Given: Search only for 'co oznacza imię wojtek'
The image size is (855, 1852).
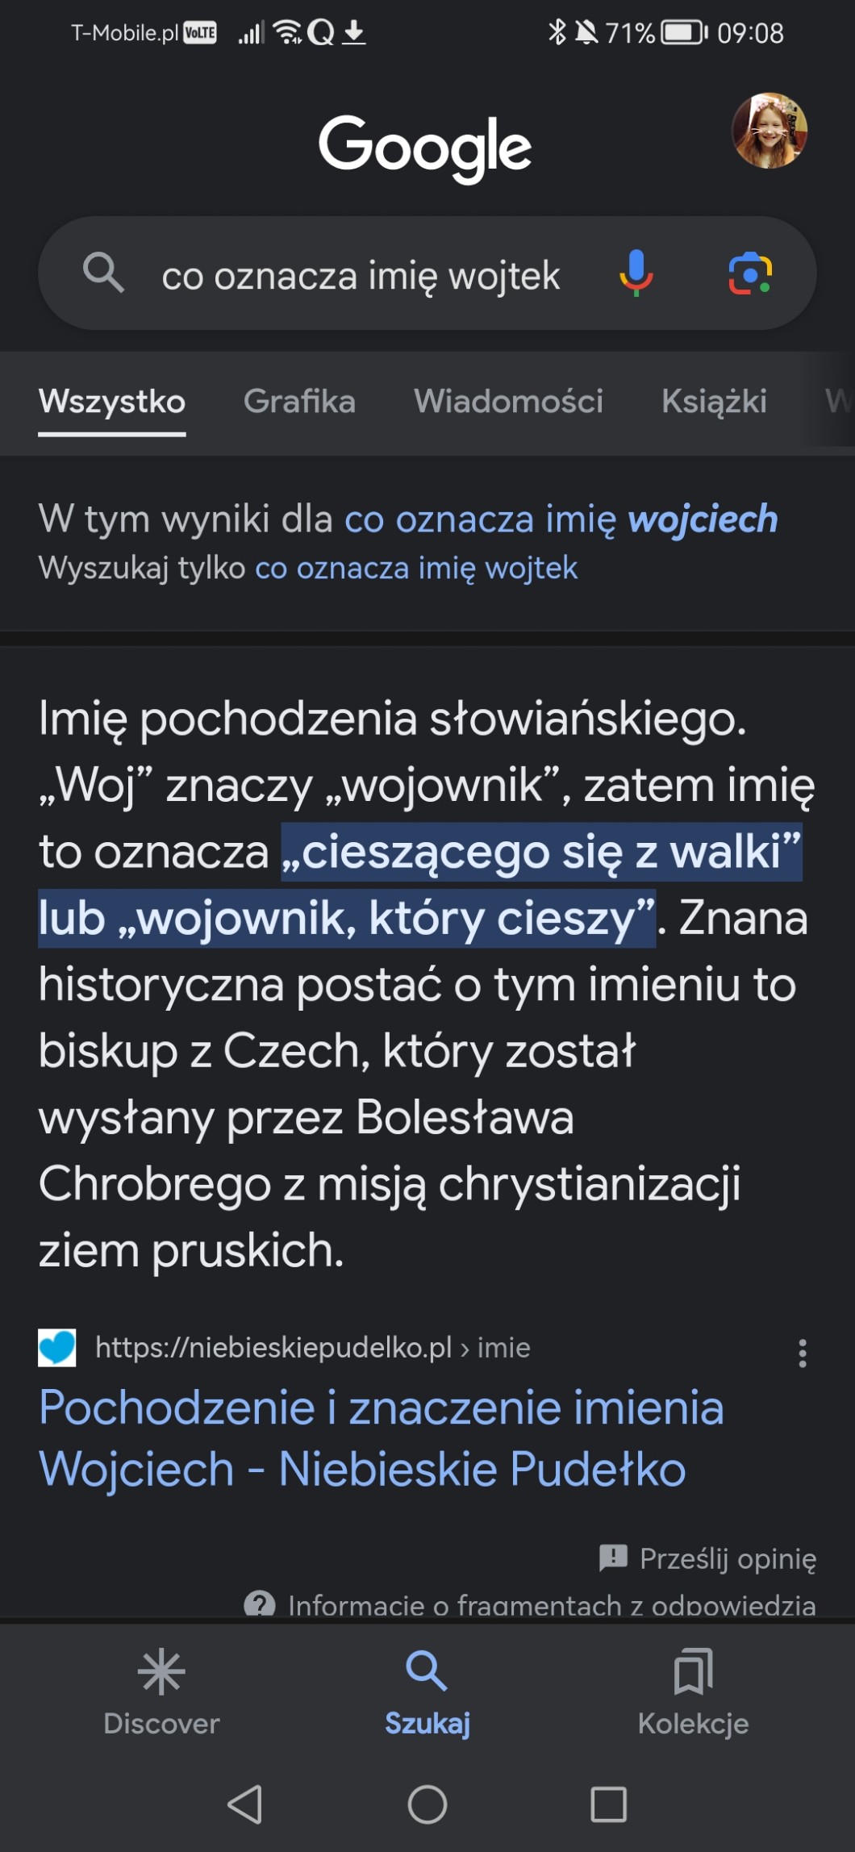Looking at the screenshot, I should pyautogui.click(x=416, y=568).
